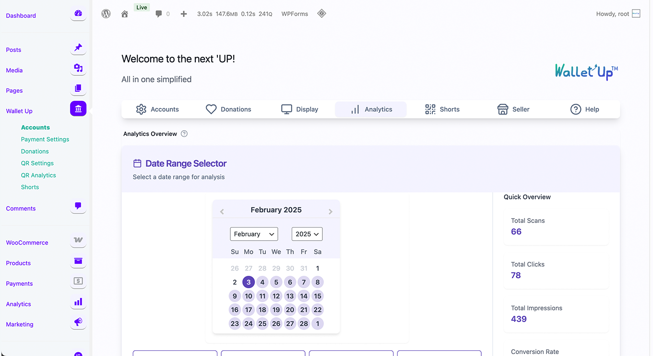The width and height of the screenshot is (653, 356).
Task: Open the Shorts submenu link
Action: click(30, 187)
